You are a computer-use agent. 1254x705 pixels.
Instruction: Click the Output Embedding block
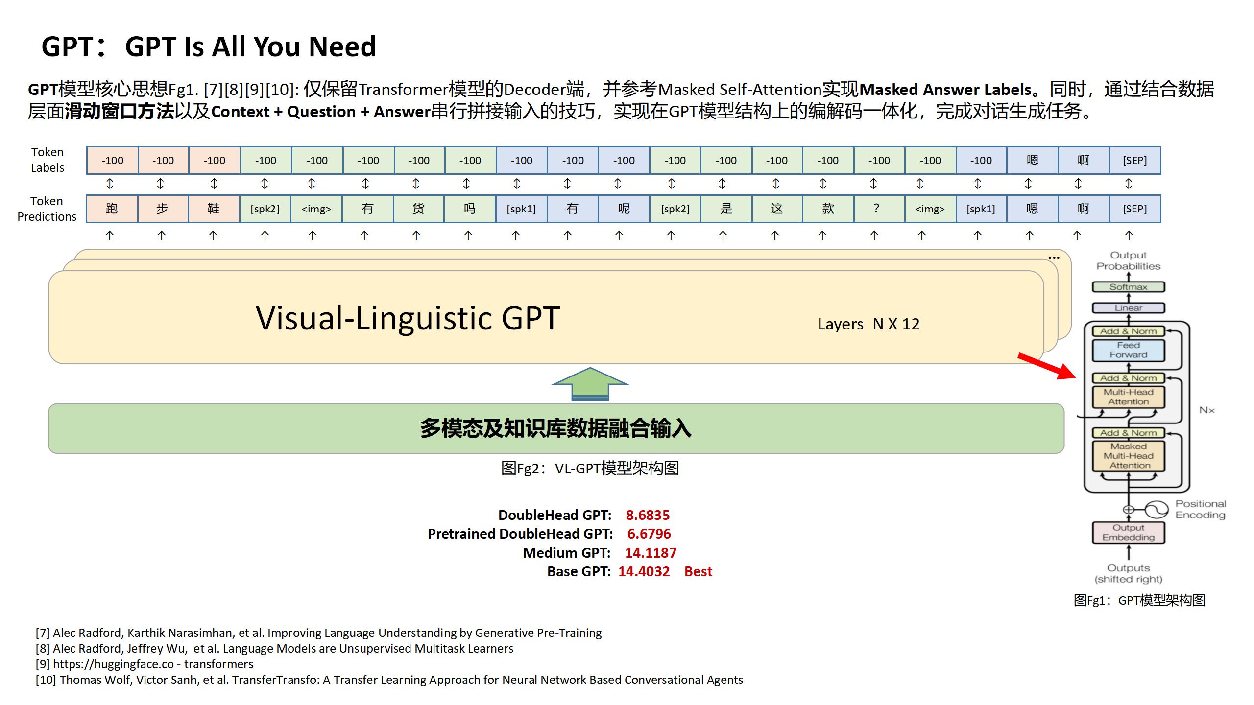pos(1128,533)
